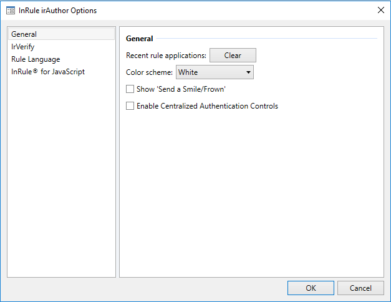The image size is (391, 302).
Task: Open InRule® for JavaScript settings
Action: coord(47,72)
